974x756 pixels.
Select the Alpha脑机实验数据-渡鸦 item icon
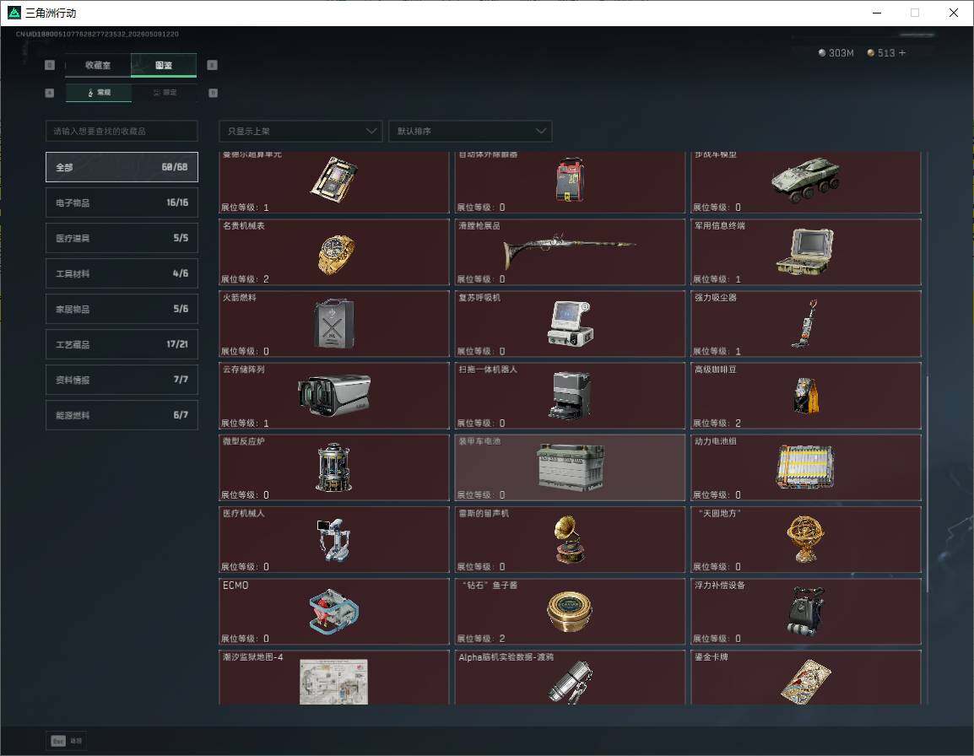coord(571,683)
